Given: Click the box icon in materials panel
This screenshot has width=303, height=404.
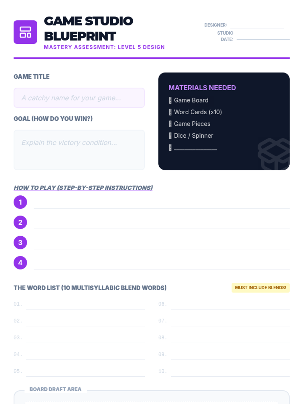Looking at the screenshot, I should 274,154.
